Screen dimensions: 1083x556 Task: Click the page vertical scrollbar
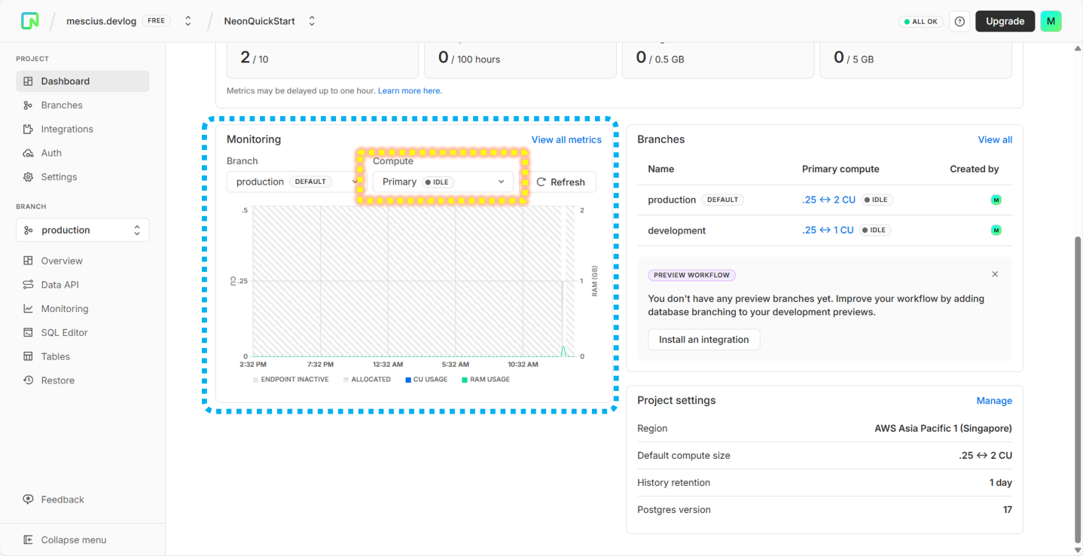1077,377
